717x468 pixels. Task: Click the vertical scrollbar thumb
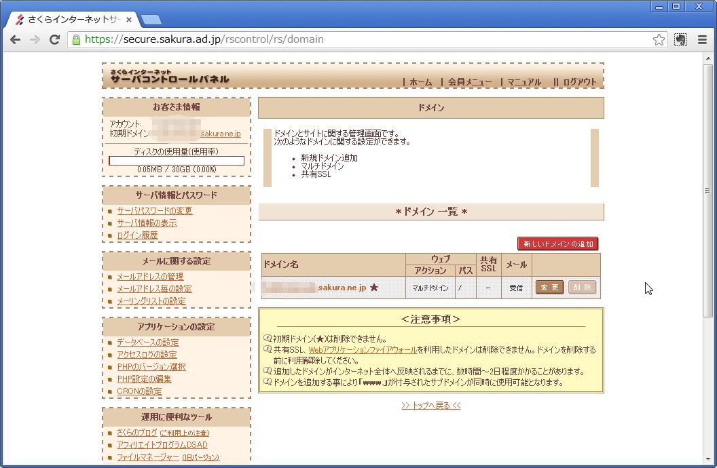pos(708,189)
